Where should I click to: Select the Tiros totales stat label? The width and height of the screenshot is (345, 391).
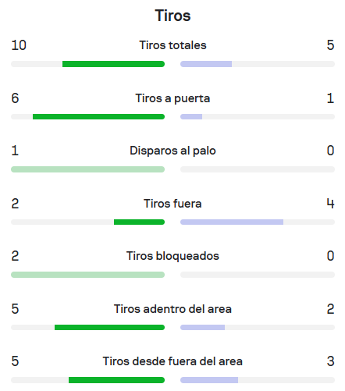click(172, 45)
